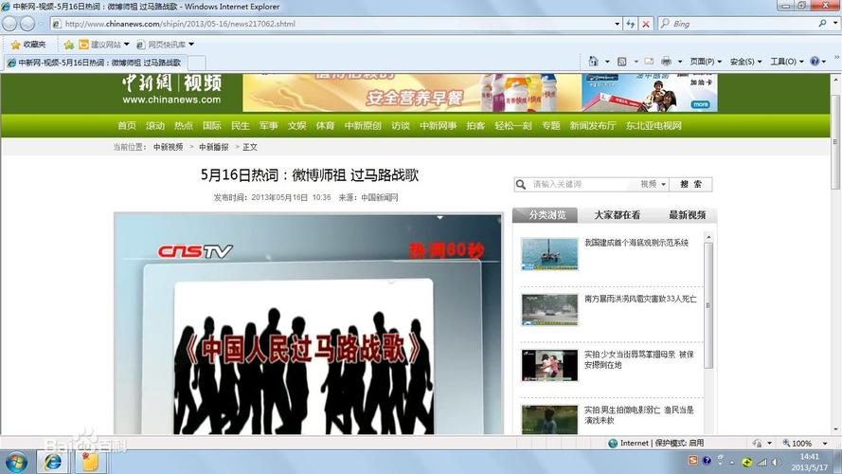
Task: Click 中新播报 breadcrumb link
Action: 214,147
